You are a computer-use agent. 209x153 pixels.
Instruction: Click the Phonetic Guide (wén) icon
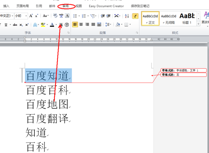coord(61,16)
